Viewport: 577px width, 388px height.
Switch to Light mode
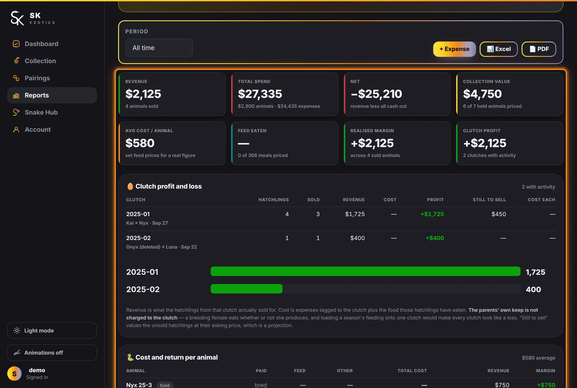[x=52, y=331]
